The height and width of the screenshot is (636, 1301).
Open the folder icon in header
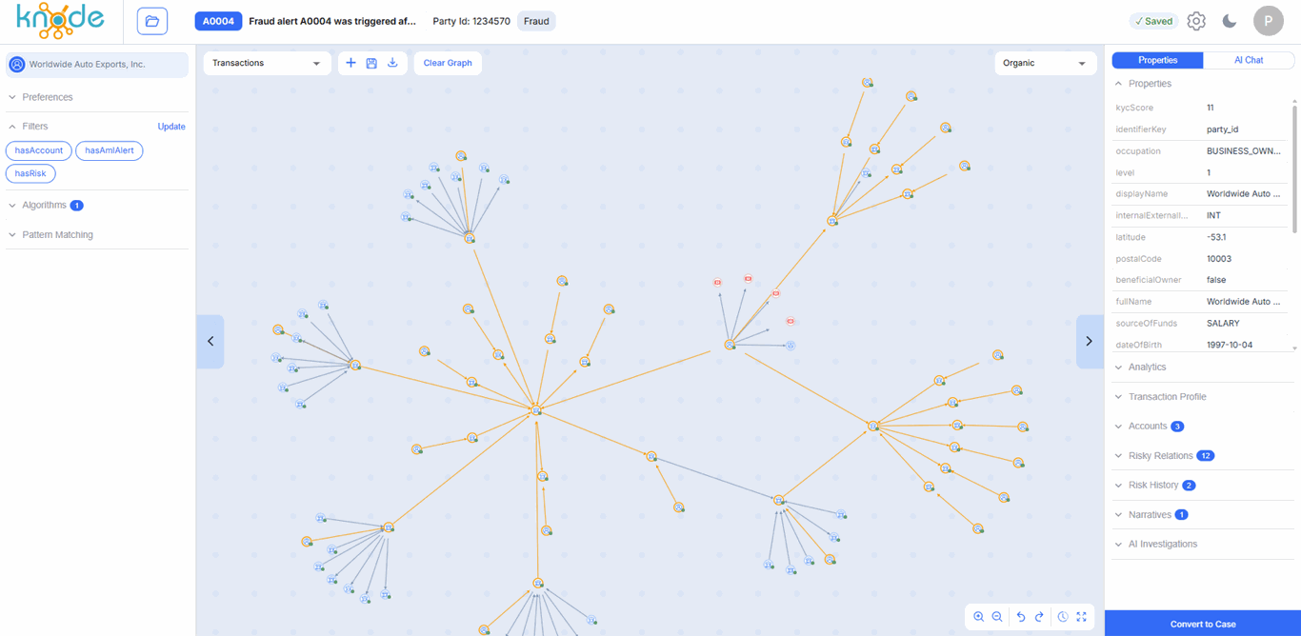pyautogui.click(x=152, y=21)
